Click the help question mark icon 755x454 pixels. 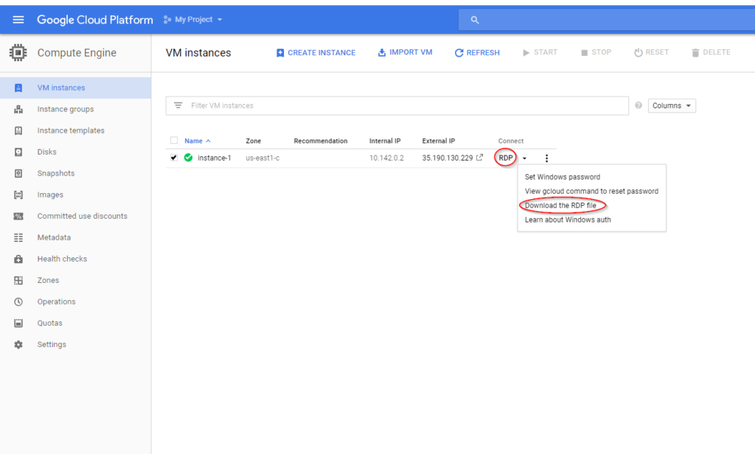click(x=639, y=105)
